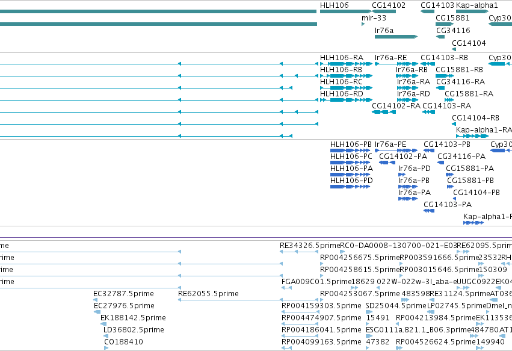Viewport: 512px width, 351px height.
Task: Select the CG34116 gene label
Action: [453, 30]
